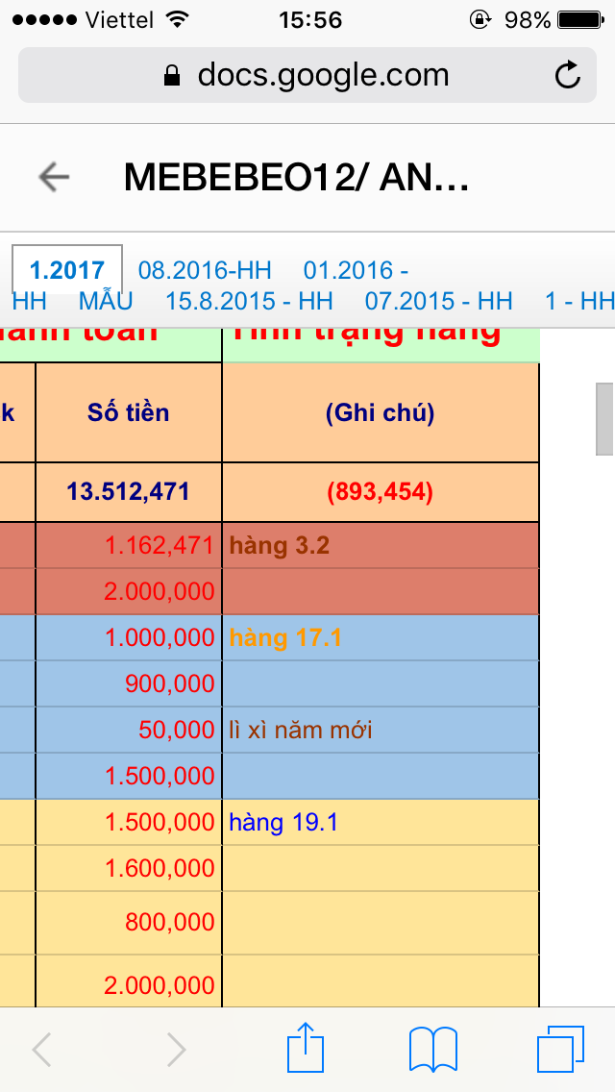Select the (Ghi chú) header cell
The height and width of the screenshot is (1092, 615).
[x=380, y=413]
